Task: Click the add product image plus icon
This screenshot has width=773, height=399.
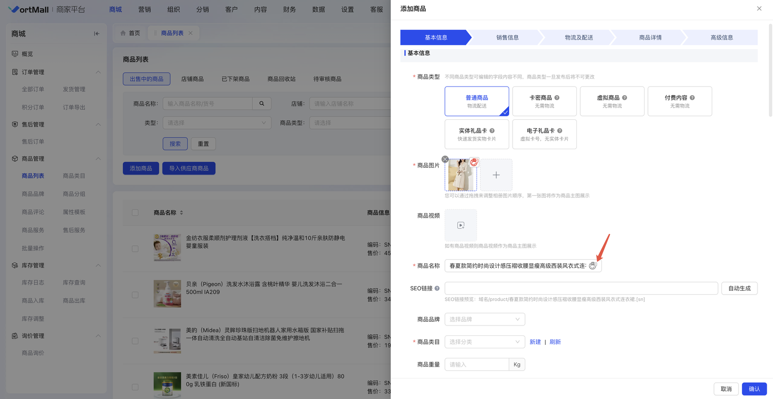Action: [x=496, y=175]
